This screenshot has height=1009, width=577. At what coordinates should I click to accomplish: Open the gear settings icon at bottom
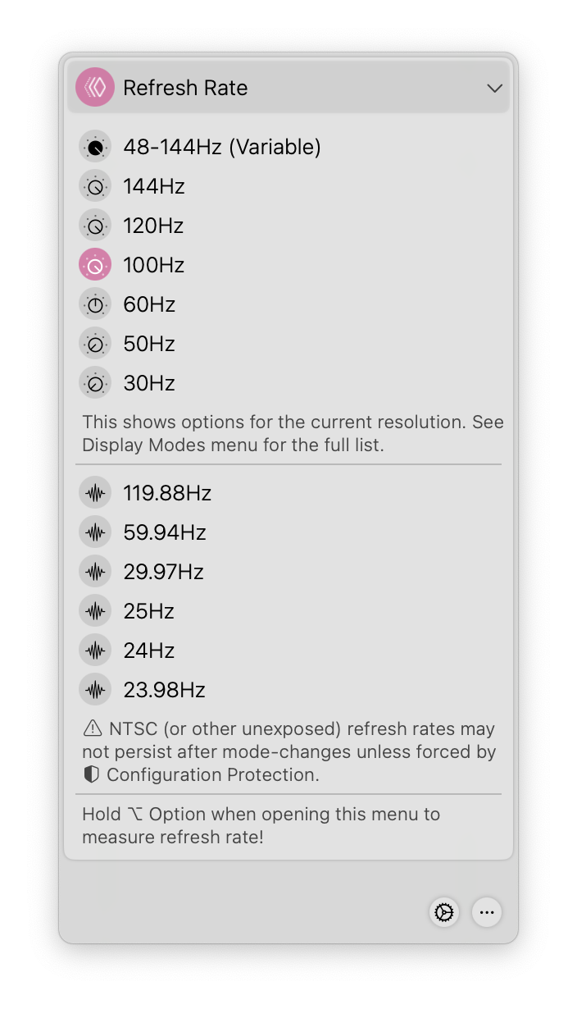443,912
